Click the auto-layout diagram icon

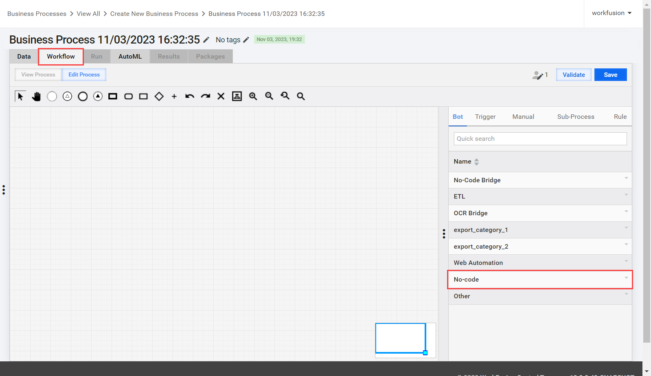tap(237, 96)
